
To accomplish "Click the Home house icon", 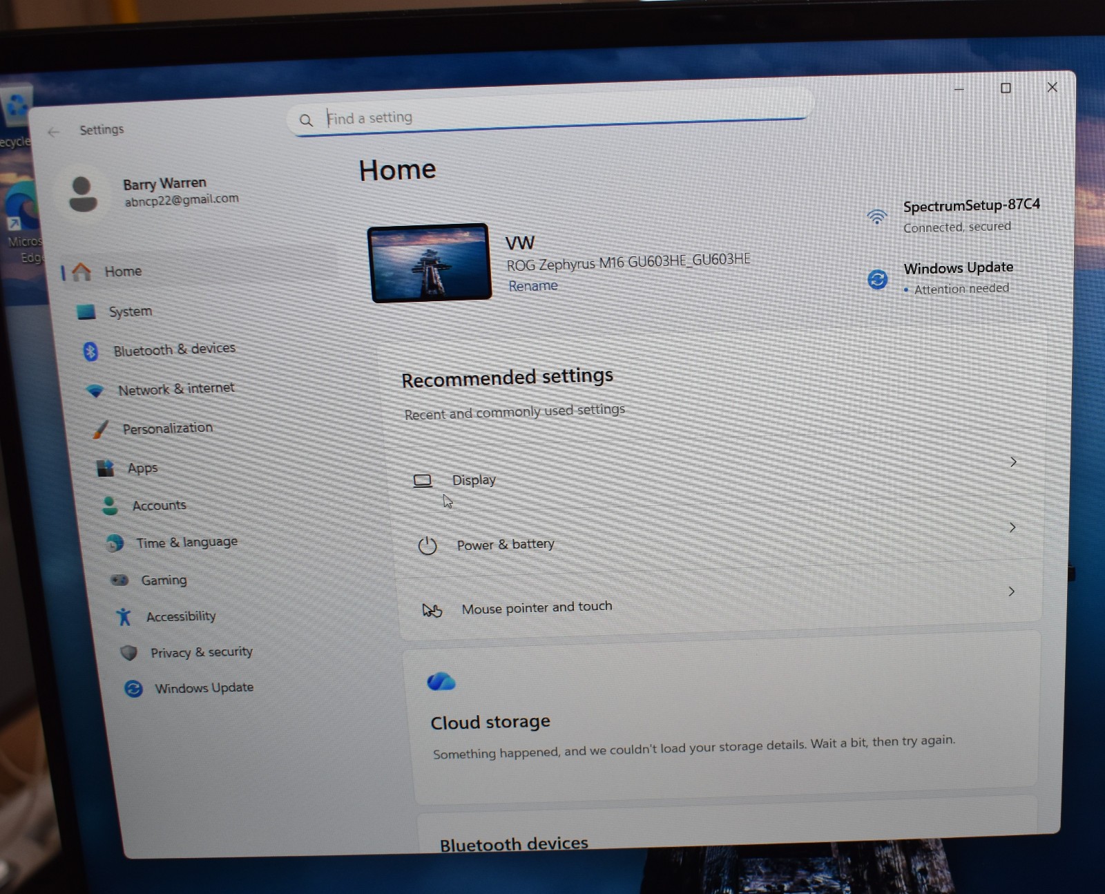I will 81,272.
